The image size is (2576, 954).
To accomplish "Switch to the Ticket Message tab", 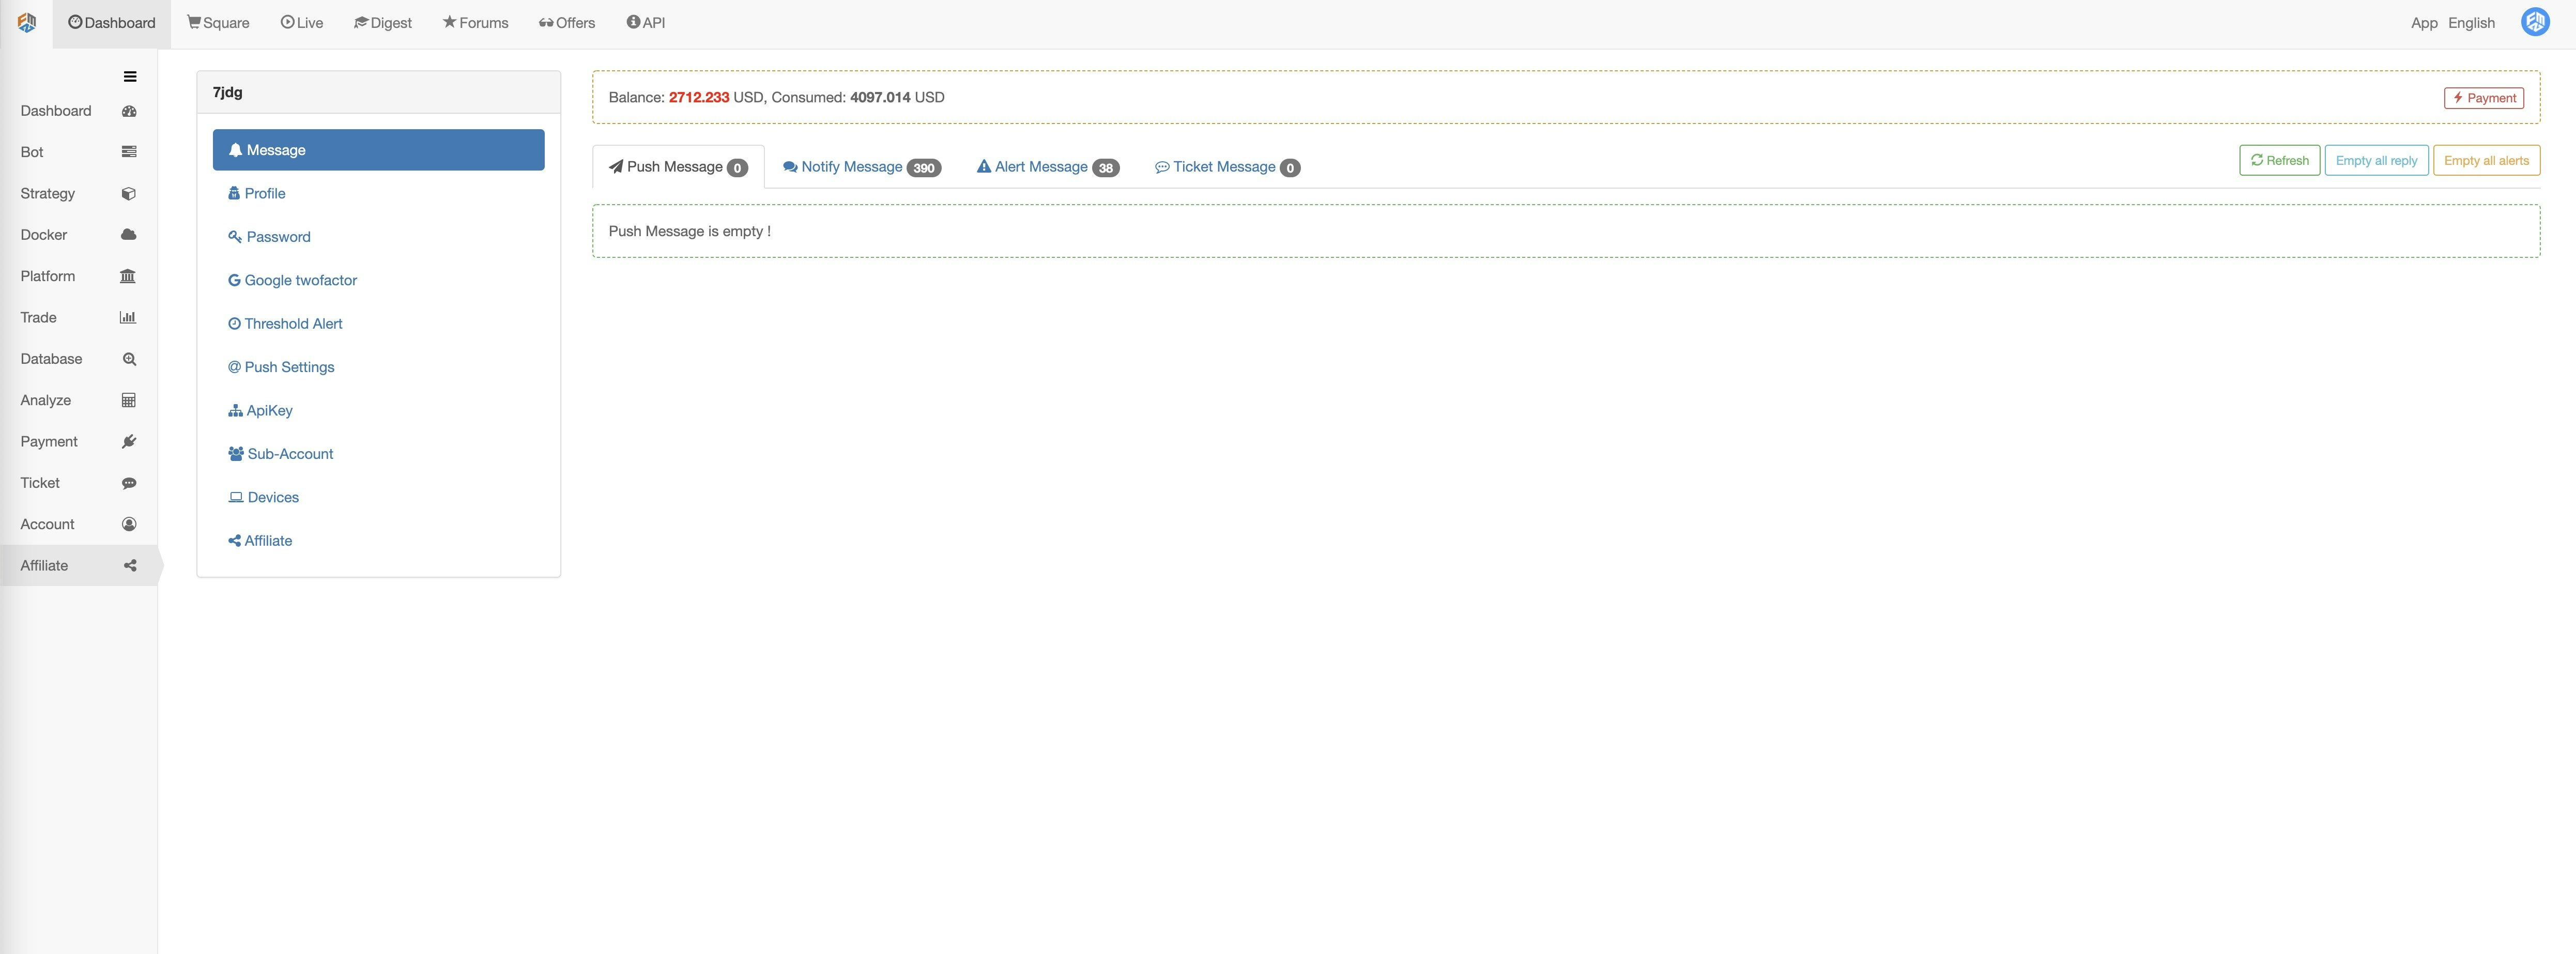I will (1227, 167).
